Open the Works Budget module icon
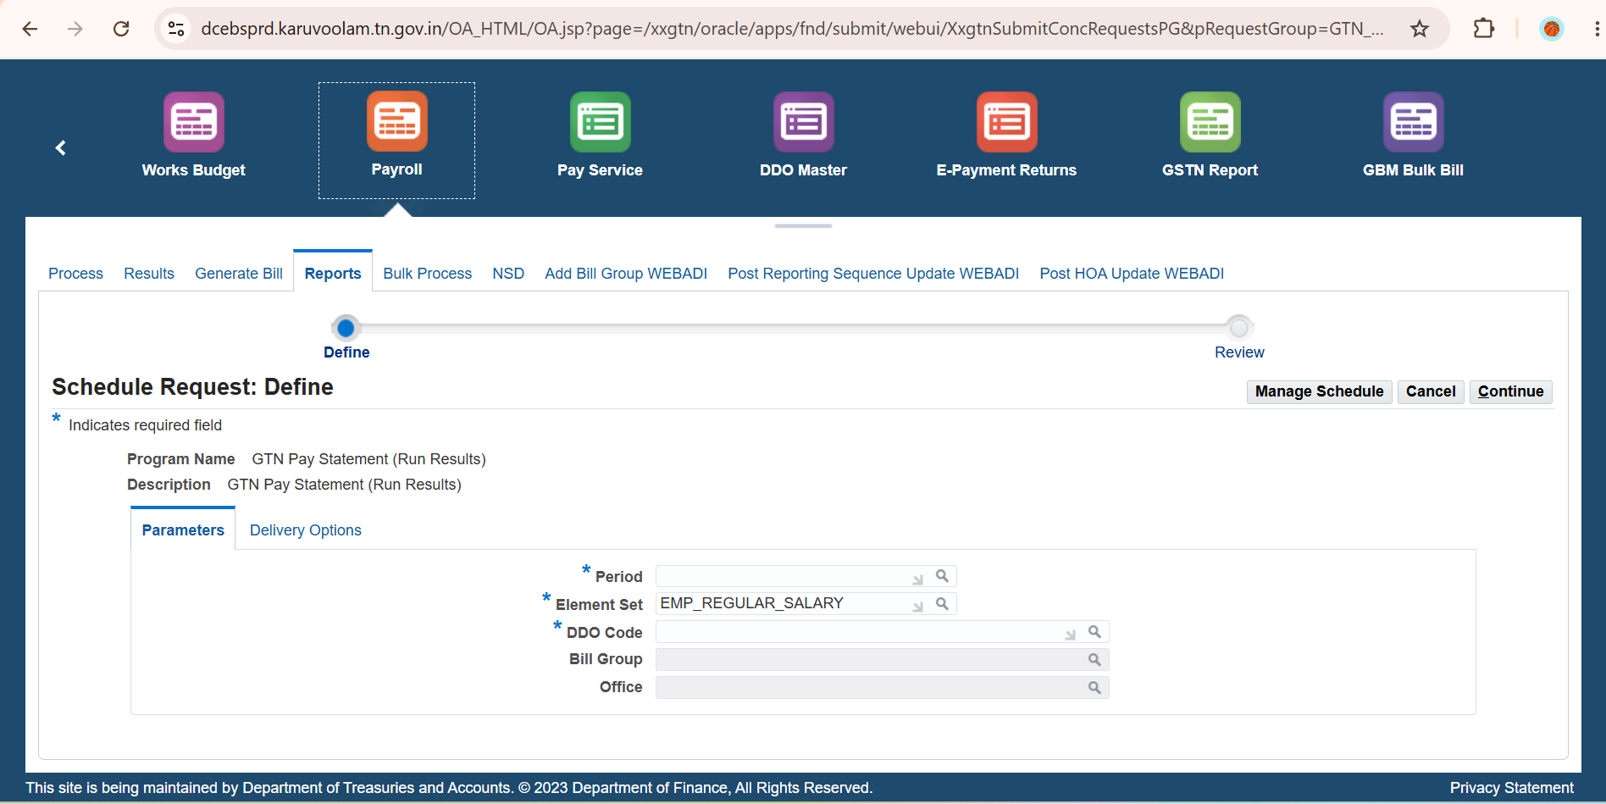The height and width of the screenshot is (804, 1606). pyautogui.click(x=194, y=122)
